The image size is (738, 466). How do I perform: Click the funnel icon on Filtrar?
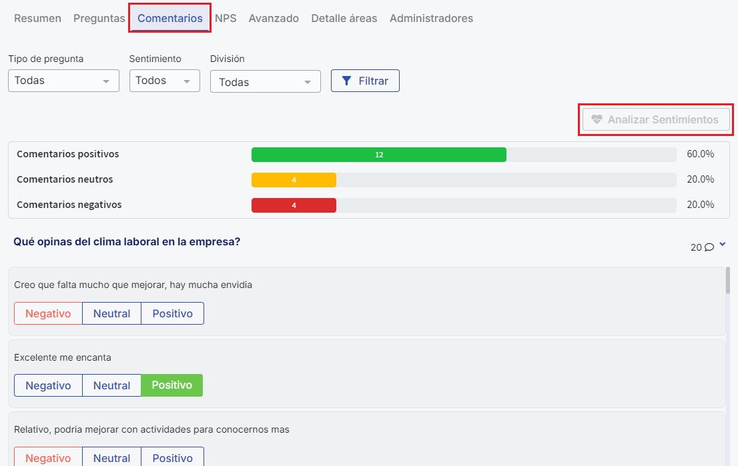pos(346,81)
